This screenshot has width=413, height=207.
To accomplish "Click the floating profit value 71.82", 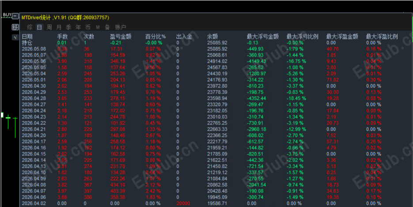I will tap(333, 80).
